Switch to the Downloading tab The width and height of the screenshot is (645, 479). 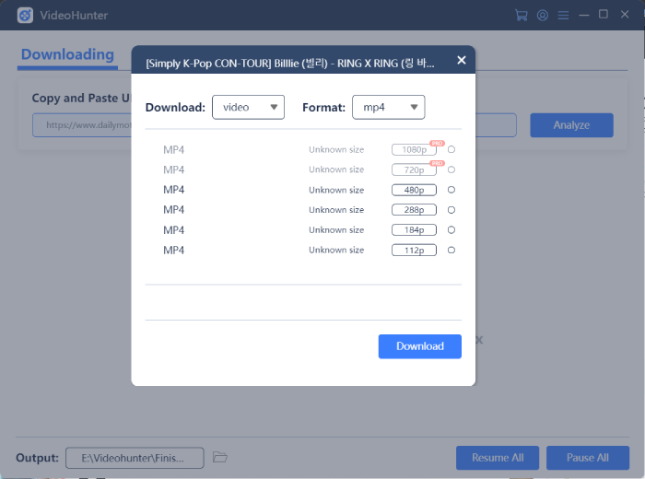67,54
